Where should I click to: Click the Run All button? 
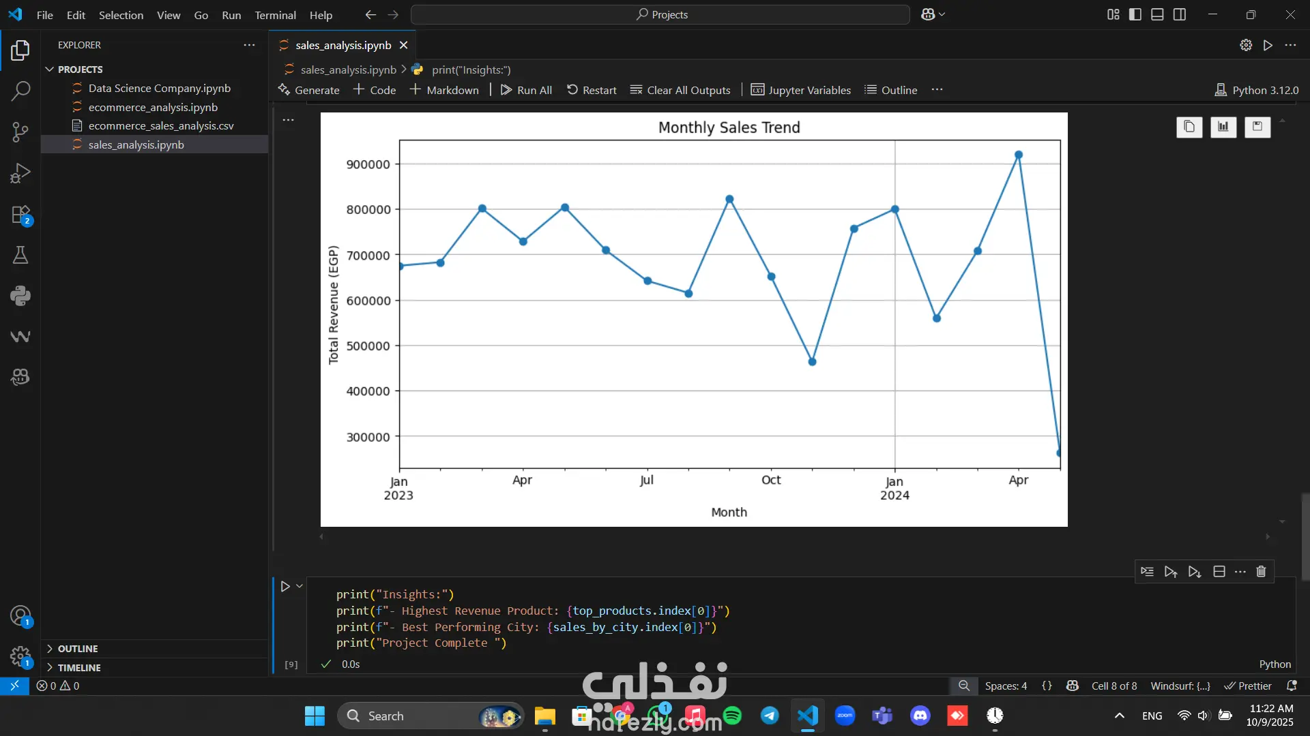tap(526, 90)
